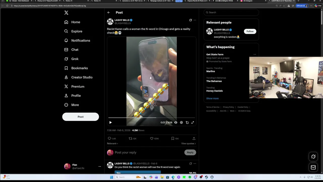This screenshot has height=182, width=323.
Task: Open the Explore page
Action: click(73, 31)
